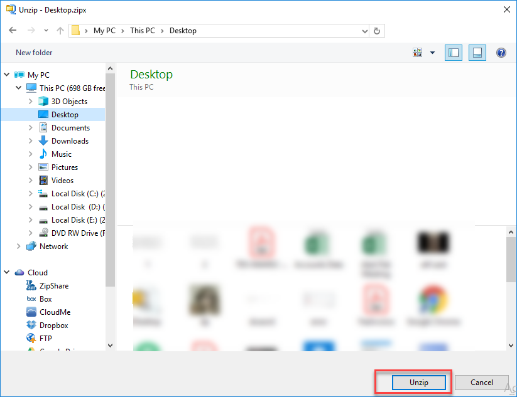The image size is (517, 397).
Task: Click the file list scroll down arrow
Action: click(x=511, y=346)
